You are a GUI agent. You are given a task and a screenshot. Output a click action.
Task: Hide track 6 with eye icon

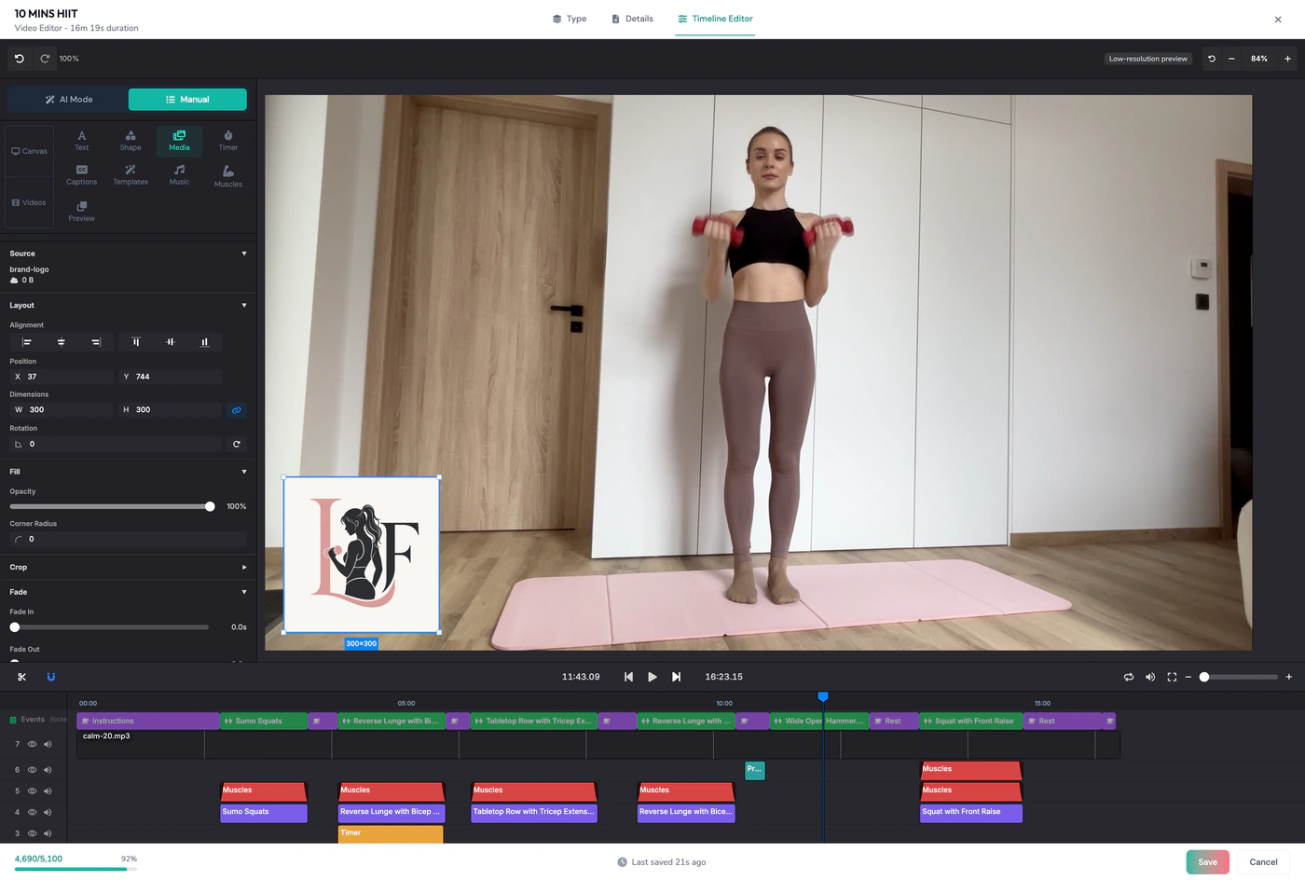pyautogui.click(x=32, y=770)
